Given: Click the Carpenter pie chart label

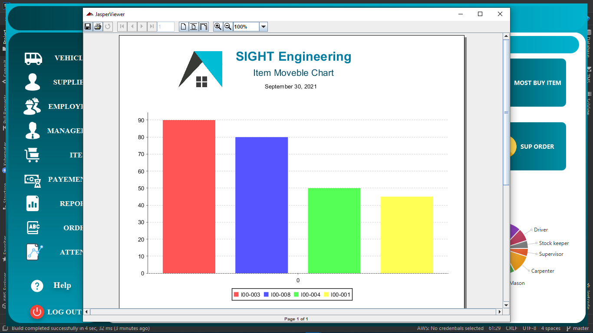Looking at the screenshot, I should (x=543, y=271).
